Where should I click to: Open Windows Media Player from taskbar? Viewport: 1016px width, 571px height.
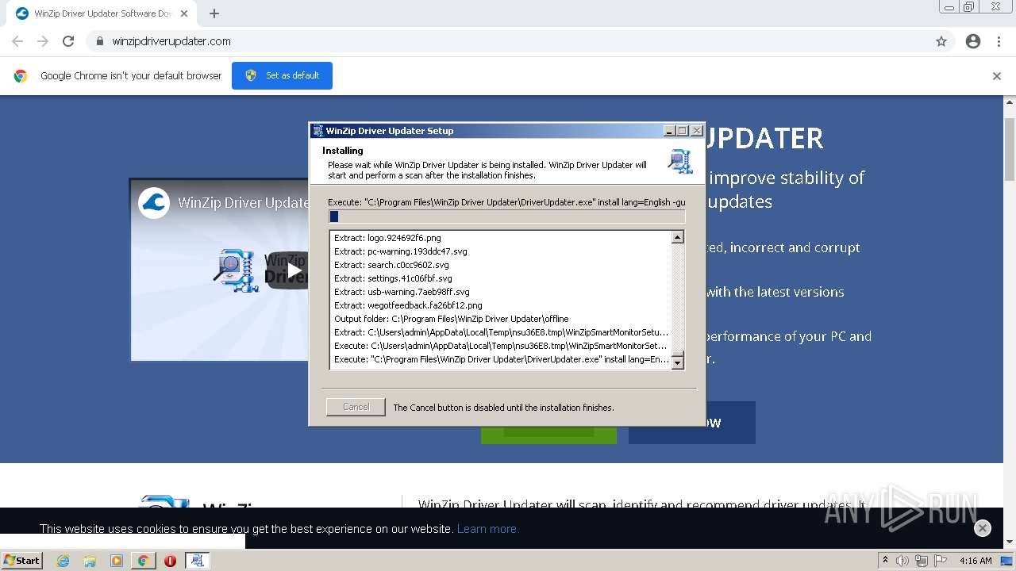tap(117, 561)
